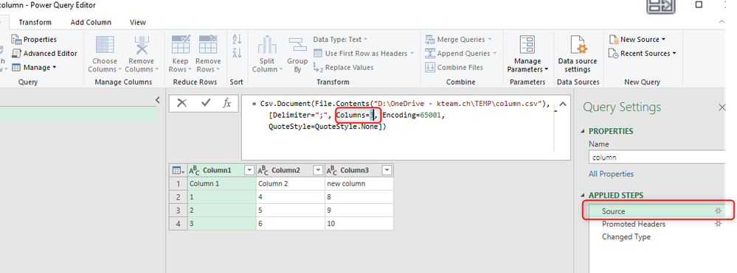Click the fx function icon
Screen dimensions: 737x273
(227, 104)
